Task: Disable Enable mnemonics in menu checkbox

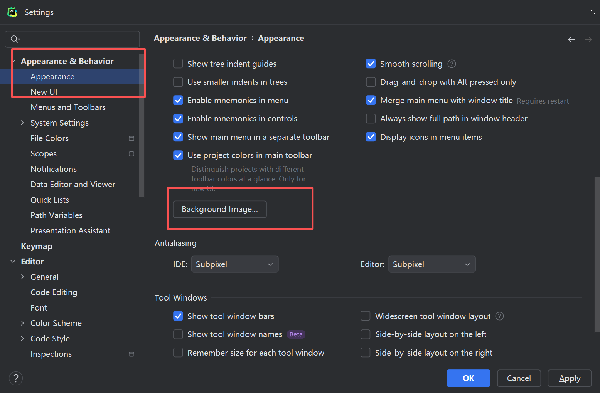Action: (x=178, y=100)
